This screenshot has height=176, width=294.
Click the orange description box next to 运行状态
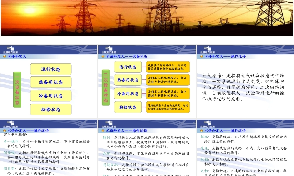tap(168, 67)
